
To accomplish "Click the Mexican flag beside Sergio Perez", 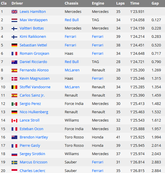I will tap(14, 104).
